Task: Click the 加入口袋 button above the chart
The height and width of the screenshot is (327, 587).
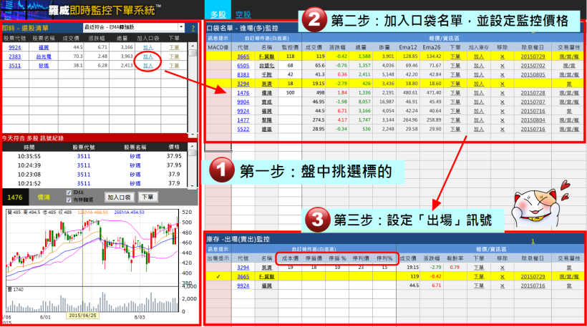Action: (x=119, y=197)
